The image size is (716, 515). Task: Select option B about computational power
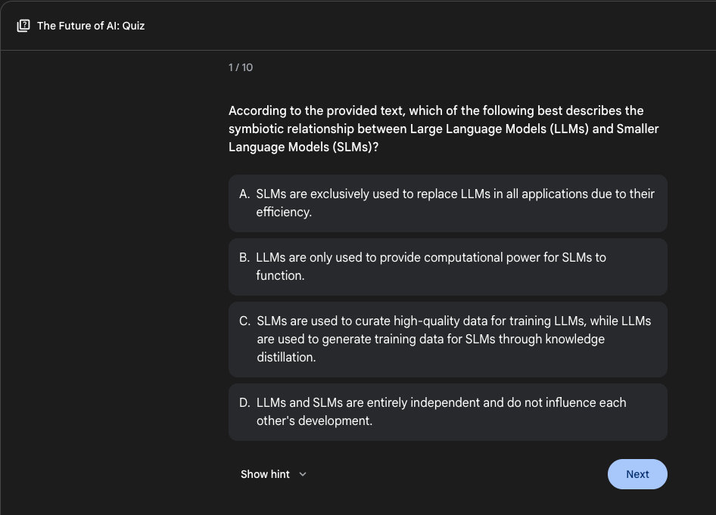pyautogui.click(x=447, y=267)
